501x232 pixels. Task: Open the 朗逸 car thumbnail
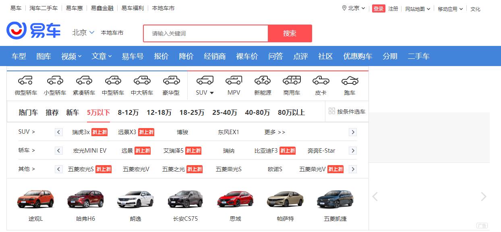click(135, 199)
